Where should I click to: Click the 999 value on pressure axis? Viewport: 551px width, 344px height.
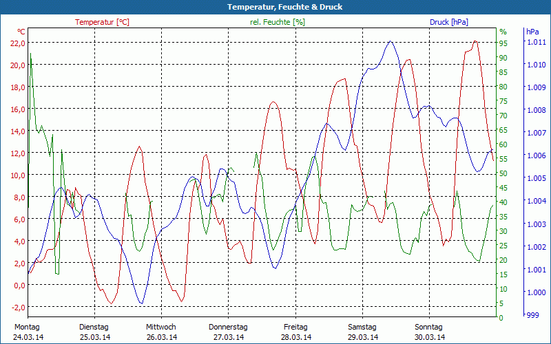[533, 314]
